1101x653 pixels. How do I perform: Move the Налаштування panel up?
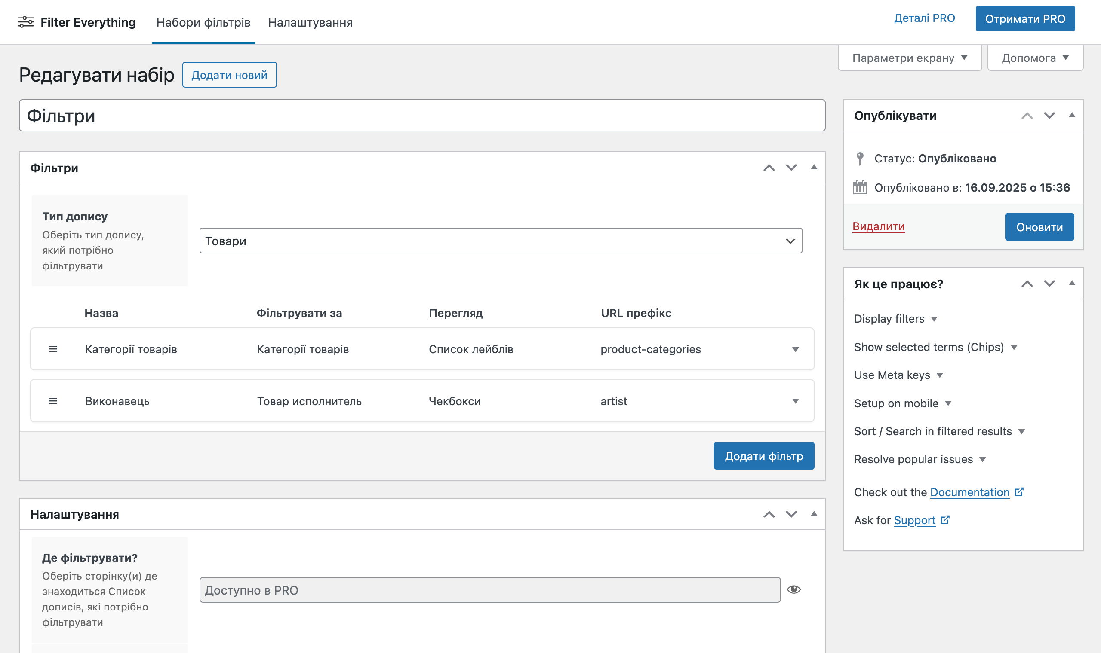point(769,514)
